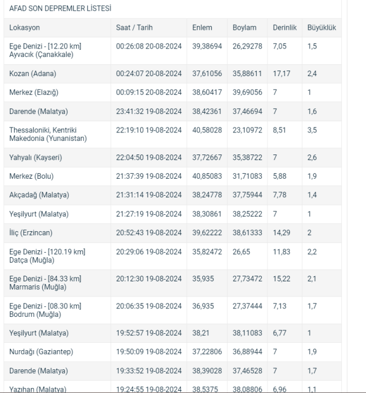Select the Bodrum (Muğla) location cell
The width and height of the screenshot is (366, 393).
[57, 310]
